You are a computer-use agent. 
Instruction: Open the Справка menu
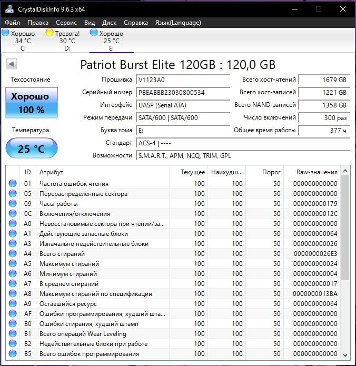(x=136, y=23)
